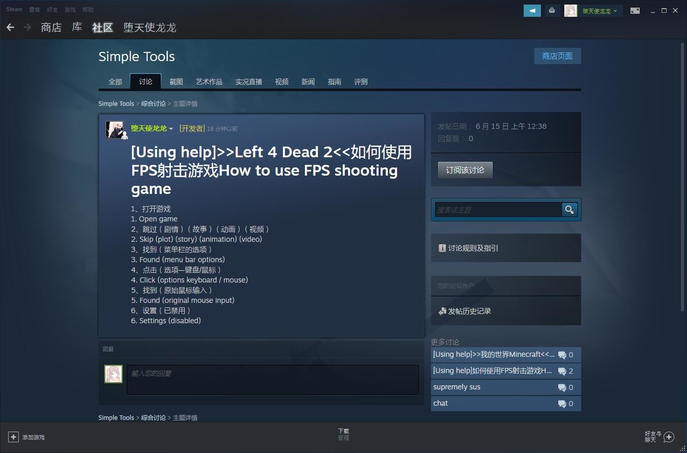Select the 评测 tab
Screen dimensions: 687x453
pyautogui.click(x=361, y=81)
